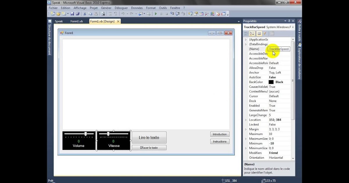Click the "Lire le texte" button
The image size is (349, 183).
coord(149,138)
